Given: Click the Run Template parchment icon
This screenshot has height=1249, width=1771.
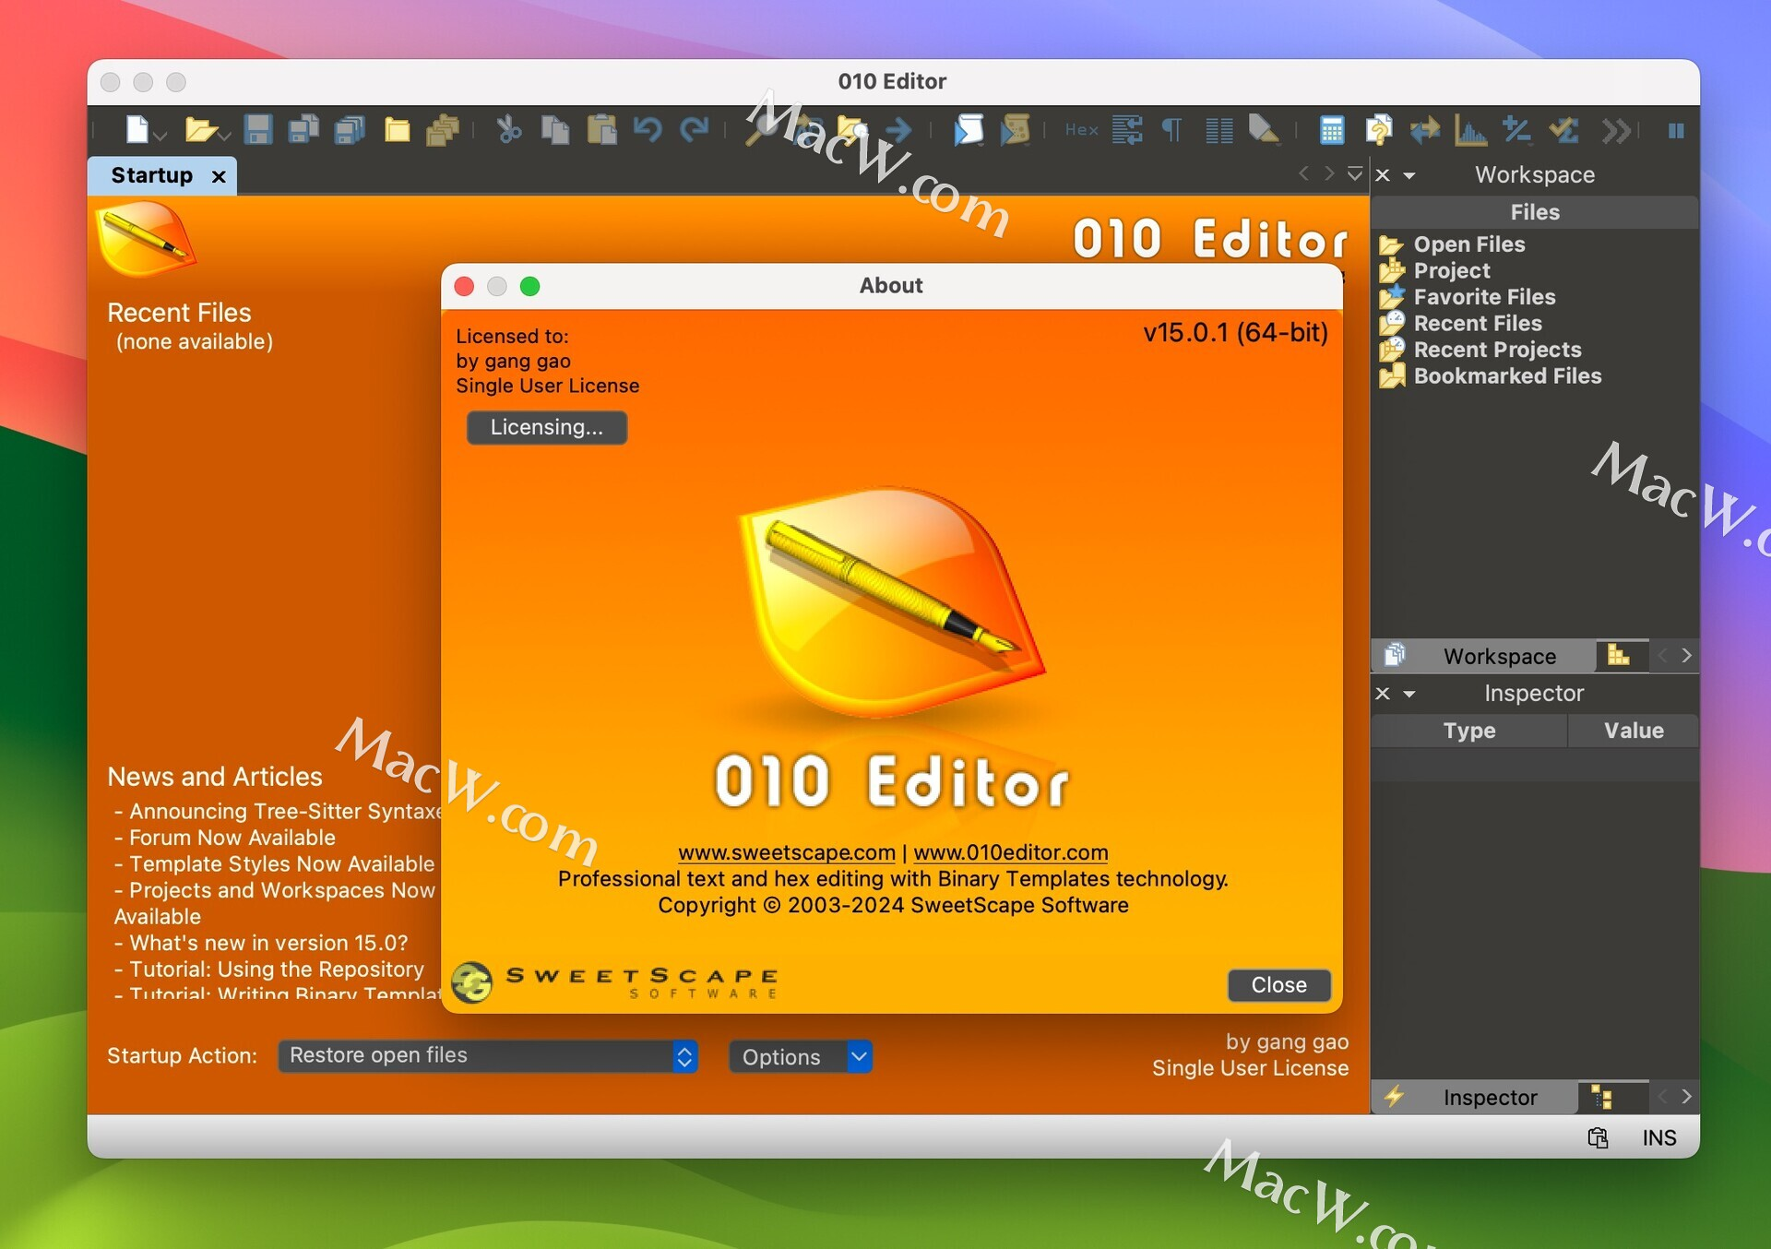Looking at the screenshot, I should pyautogui.click(x=1015, y=130).
